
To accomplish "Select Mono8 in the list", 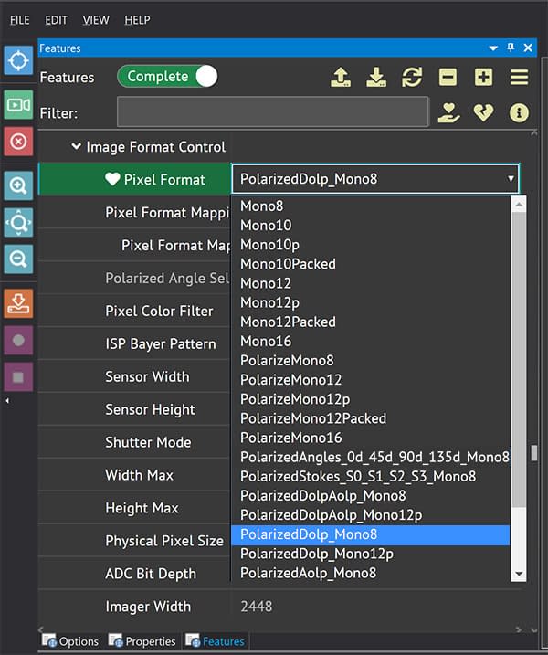I will [x=371, y=206].
